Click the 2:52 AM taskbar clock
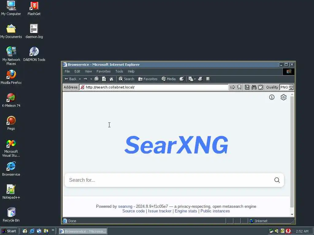Image resolution: width=314 pixels, height=235 pixels. (x=302, y=231)
